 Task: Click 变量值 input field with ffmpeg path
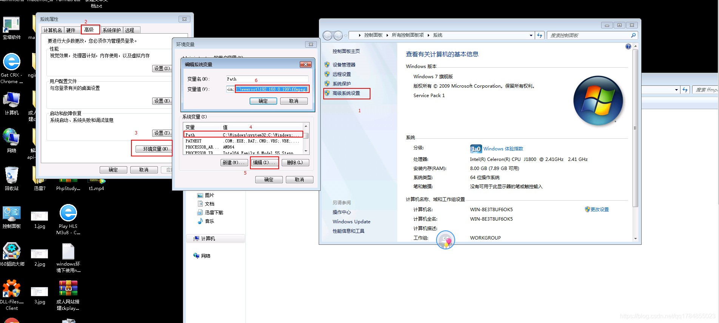267,89
